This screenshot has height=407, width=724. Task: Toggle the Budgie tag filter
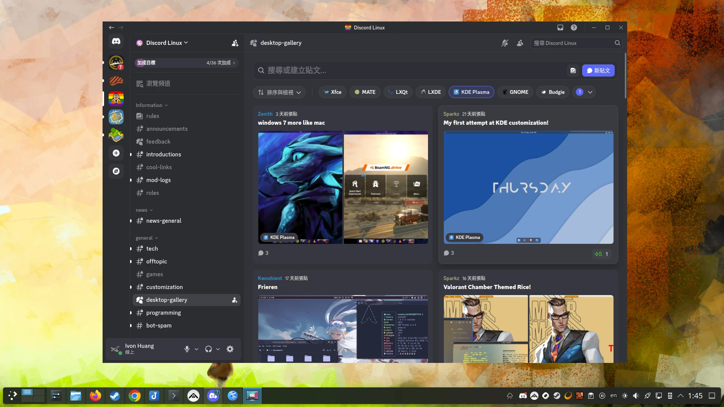[x=553, y=92]
